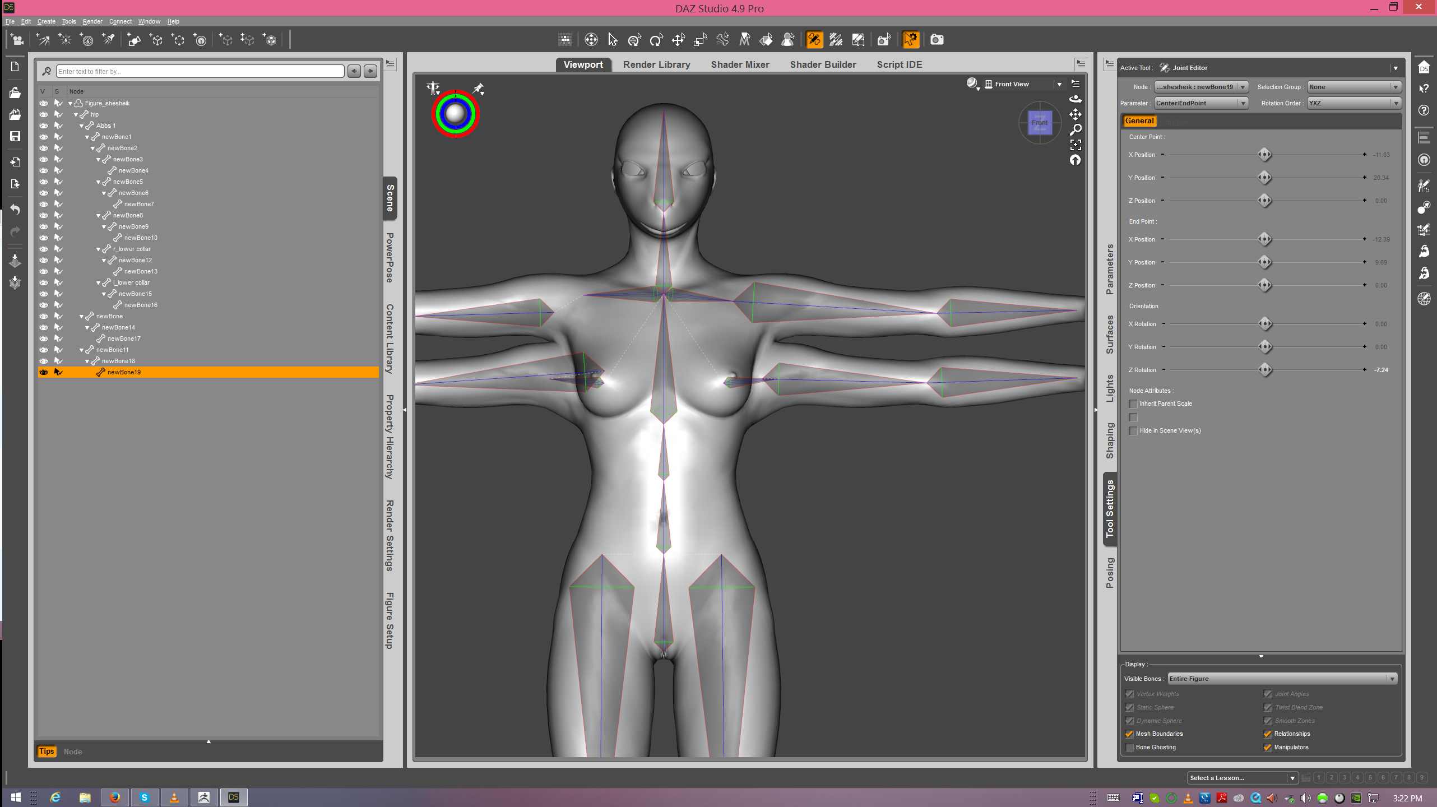Click the Tips button in Scene pane

[47, 752]
